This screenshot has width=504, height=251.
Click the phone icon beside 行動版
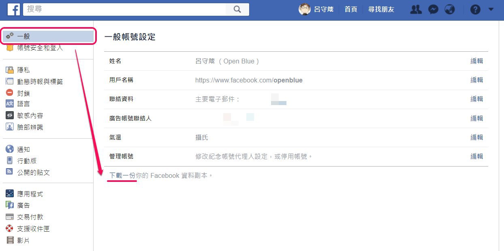point(10,160)
